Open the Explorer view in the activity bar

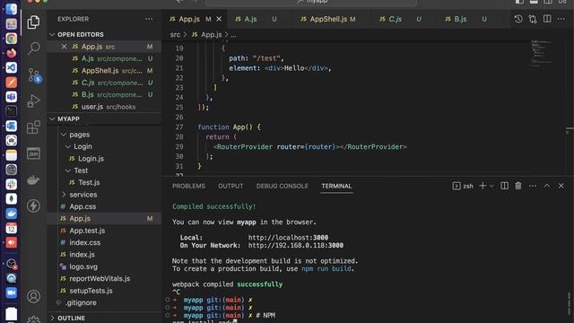[33, 22]
